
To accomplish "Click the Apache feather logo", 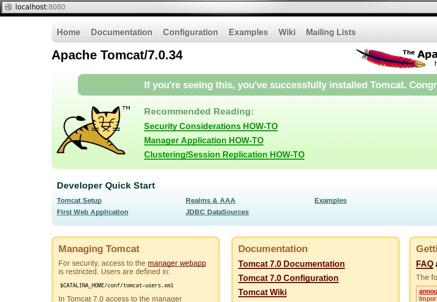I will pyautogui.click(x=391, y=58).
